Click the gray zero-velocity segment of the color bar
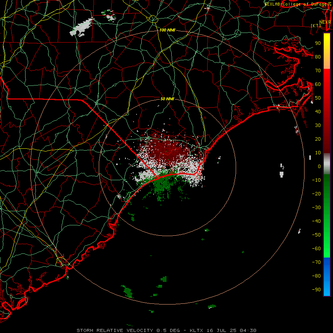Viewport: 333px width, 333px height. coord(327,164)
